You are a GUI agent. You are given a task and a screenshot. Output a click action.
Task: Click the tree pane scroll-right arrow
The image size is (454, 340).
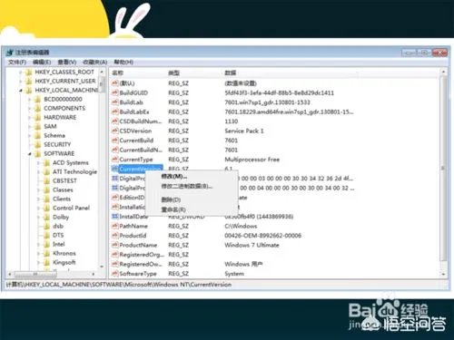pos(94,274)
